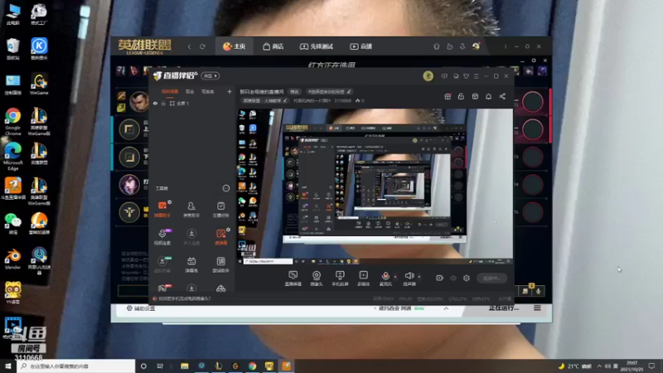This screenshot has width=663, height=373.
Task: Open the lyrics assistant tool
Action: click(x=220, y=264)
